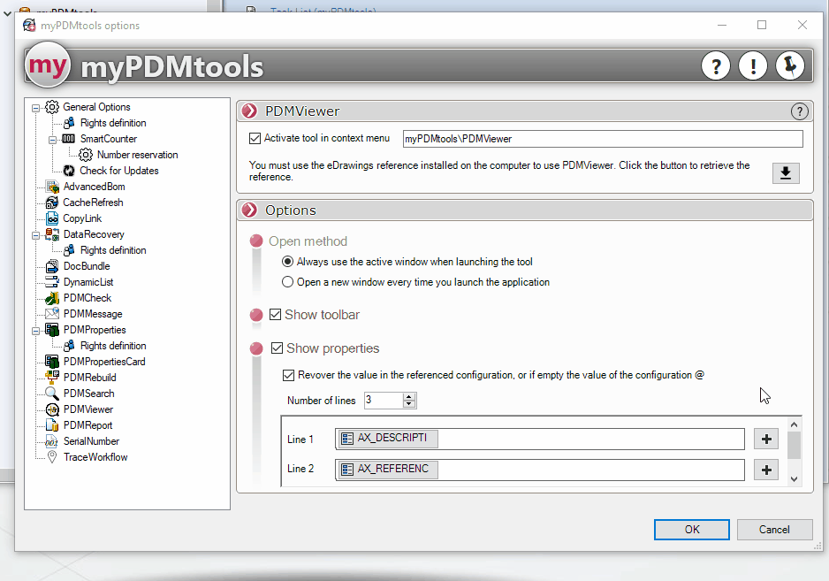
Task: Open the TraceWorkflow tree item
Action: (x=95, y=457)
